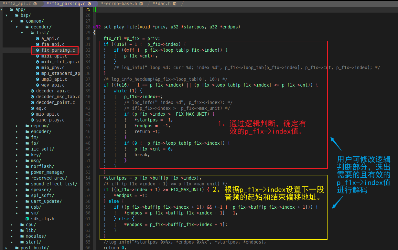Select the start/ folder
The height and width of the screenshot is (250, 398).
pos(33,242)
